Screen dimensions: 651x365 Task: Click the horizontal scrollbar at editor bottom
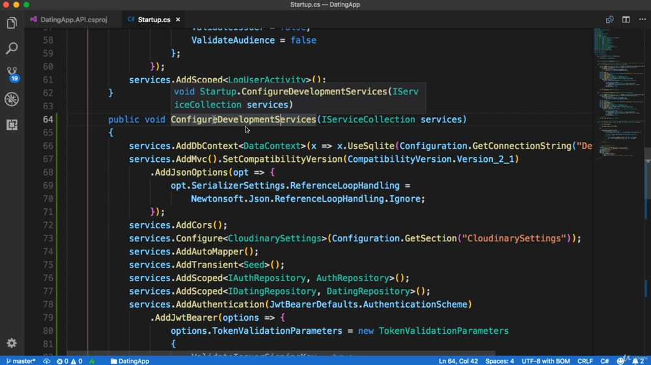pos(281,353)
